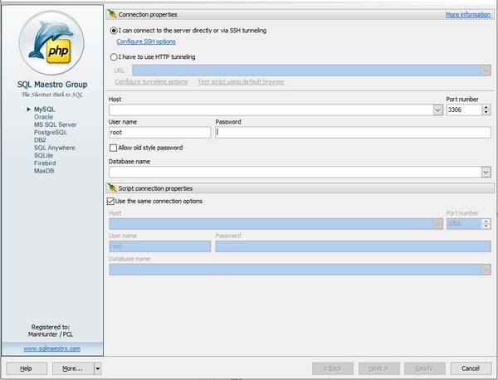This screenshot has width=498, height=380.
Task: Focus the User name field containing root
Action: 159,133
